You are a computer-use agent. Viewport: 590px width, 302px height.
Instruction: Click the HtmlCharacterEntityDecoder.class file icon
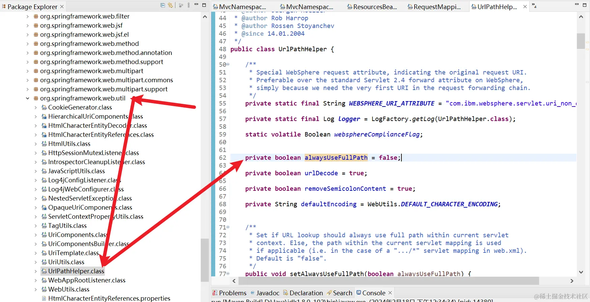coord(44,126)
